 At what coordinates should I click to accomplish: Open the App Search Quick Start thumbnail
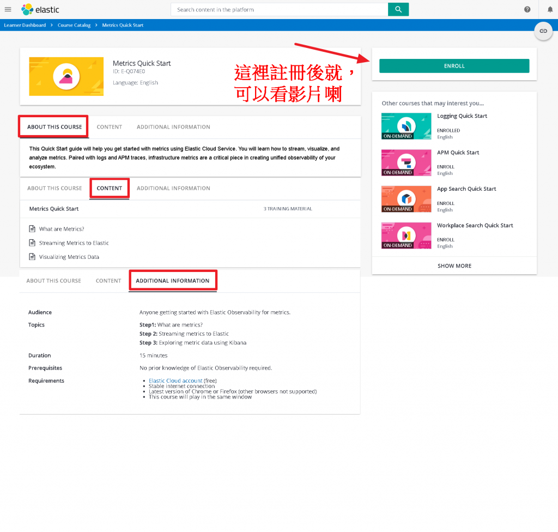[x=406, y=199]
